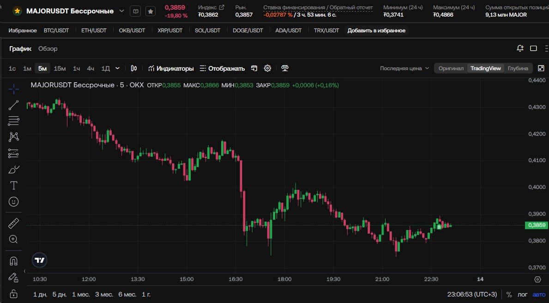Toggle the percent scale button

[x=509, y=295]
